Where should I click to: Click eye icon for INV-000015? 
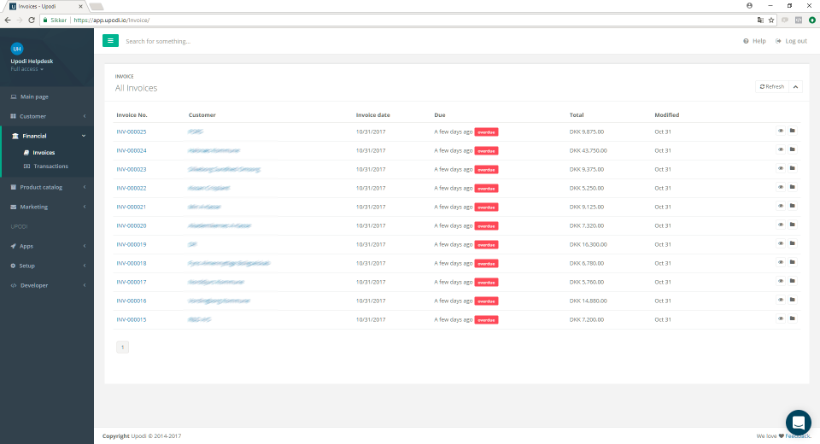coord(780,319)
